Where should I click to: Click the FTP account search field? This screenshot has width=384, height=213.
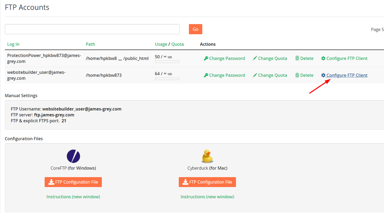[92, 29]
